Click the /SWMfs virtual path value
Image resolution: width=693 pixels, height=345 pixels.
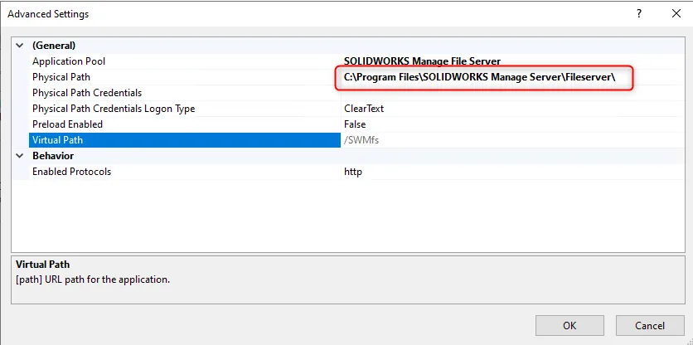tap(361, 140)
